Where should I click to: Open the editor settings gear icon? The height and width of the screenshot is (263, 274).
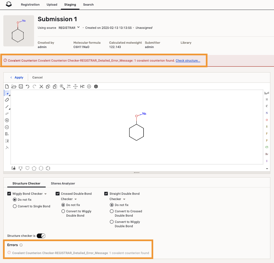89,86
